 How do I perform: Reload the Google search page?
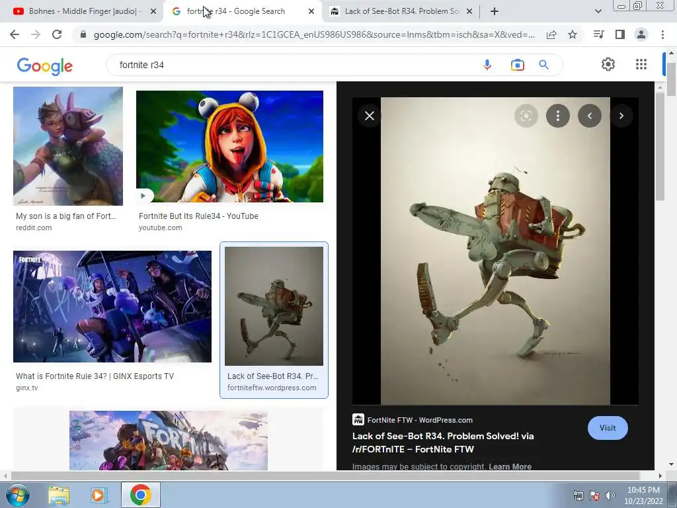tap(57, 34)
